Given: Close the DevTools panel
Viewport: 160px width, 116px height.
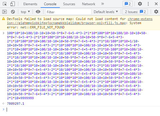Looking at the screenshot, I should click(156, 4).
